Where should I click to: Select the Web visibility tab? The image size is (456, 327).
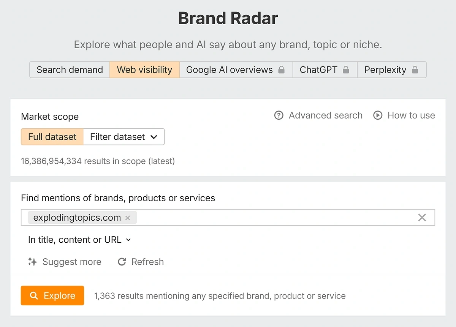[144, 70]
